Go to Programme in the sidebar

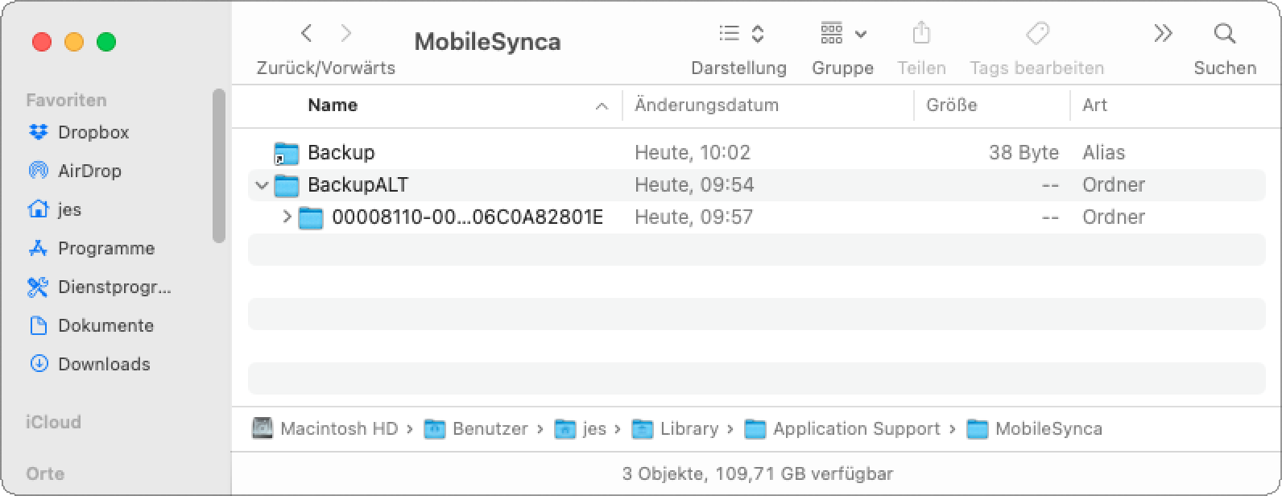105,248
